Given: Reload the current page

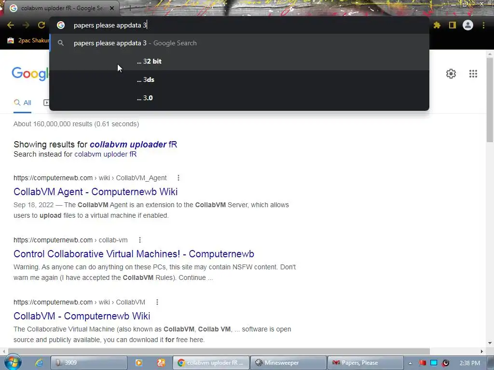Looking at the screenshot, I should pyautogui.click(x=41, y=25).
